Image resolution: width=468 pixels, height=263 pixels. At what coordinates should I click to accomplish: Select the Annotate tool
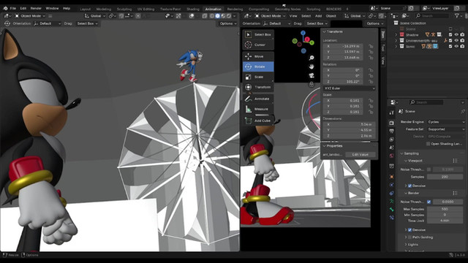[x=258, y=99]
